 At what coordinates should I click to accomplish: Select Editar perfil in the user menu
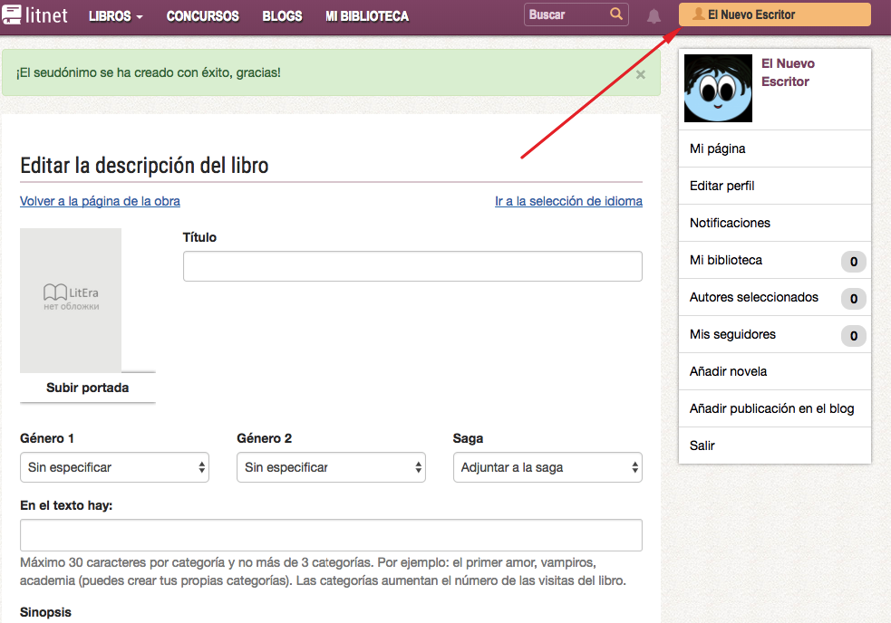tap(774, 186)
